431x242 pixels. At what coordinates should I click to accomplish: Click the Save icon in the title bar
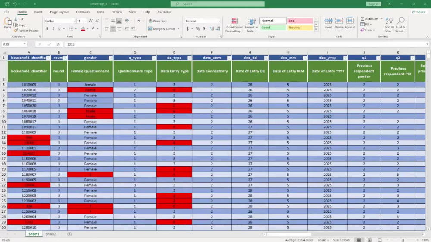[7, 4]
